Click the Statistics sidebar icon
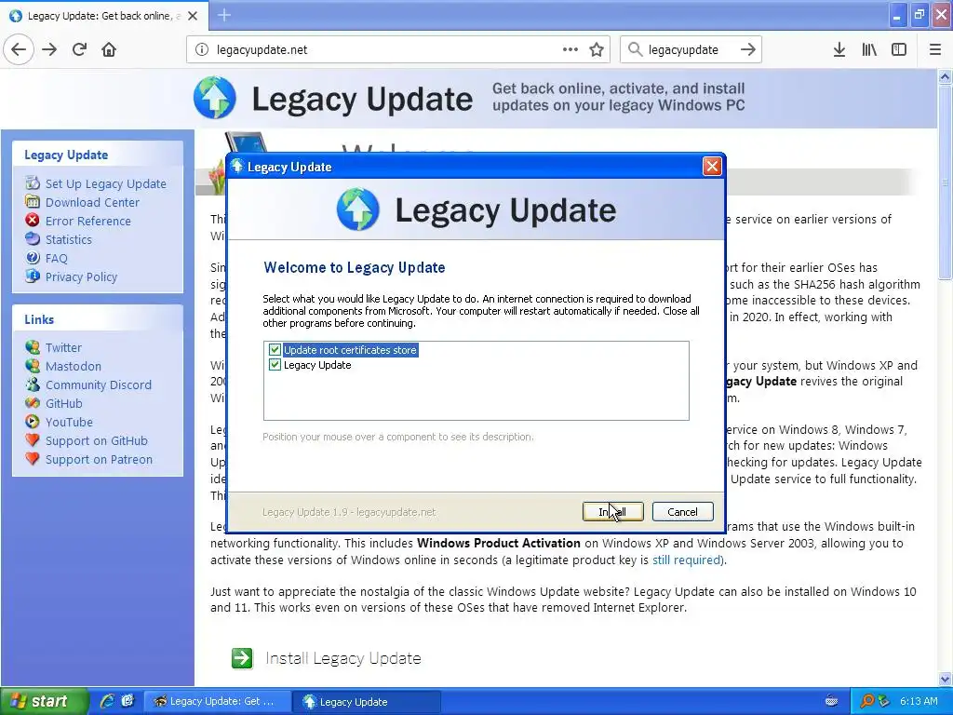The width and height of the screenshot is (953, 715). [x=33, y=239]
